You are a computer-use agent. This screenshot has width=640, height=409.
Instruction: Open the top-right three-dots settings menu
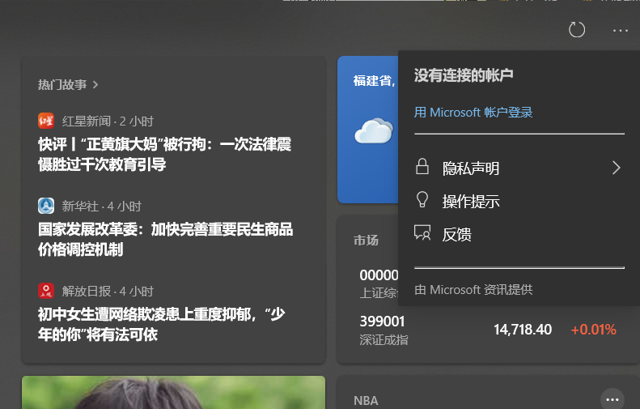(x=621, y=30)
